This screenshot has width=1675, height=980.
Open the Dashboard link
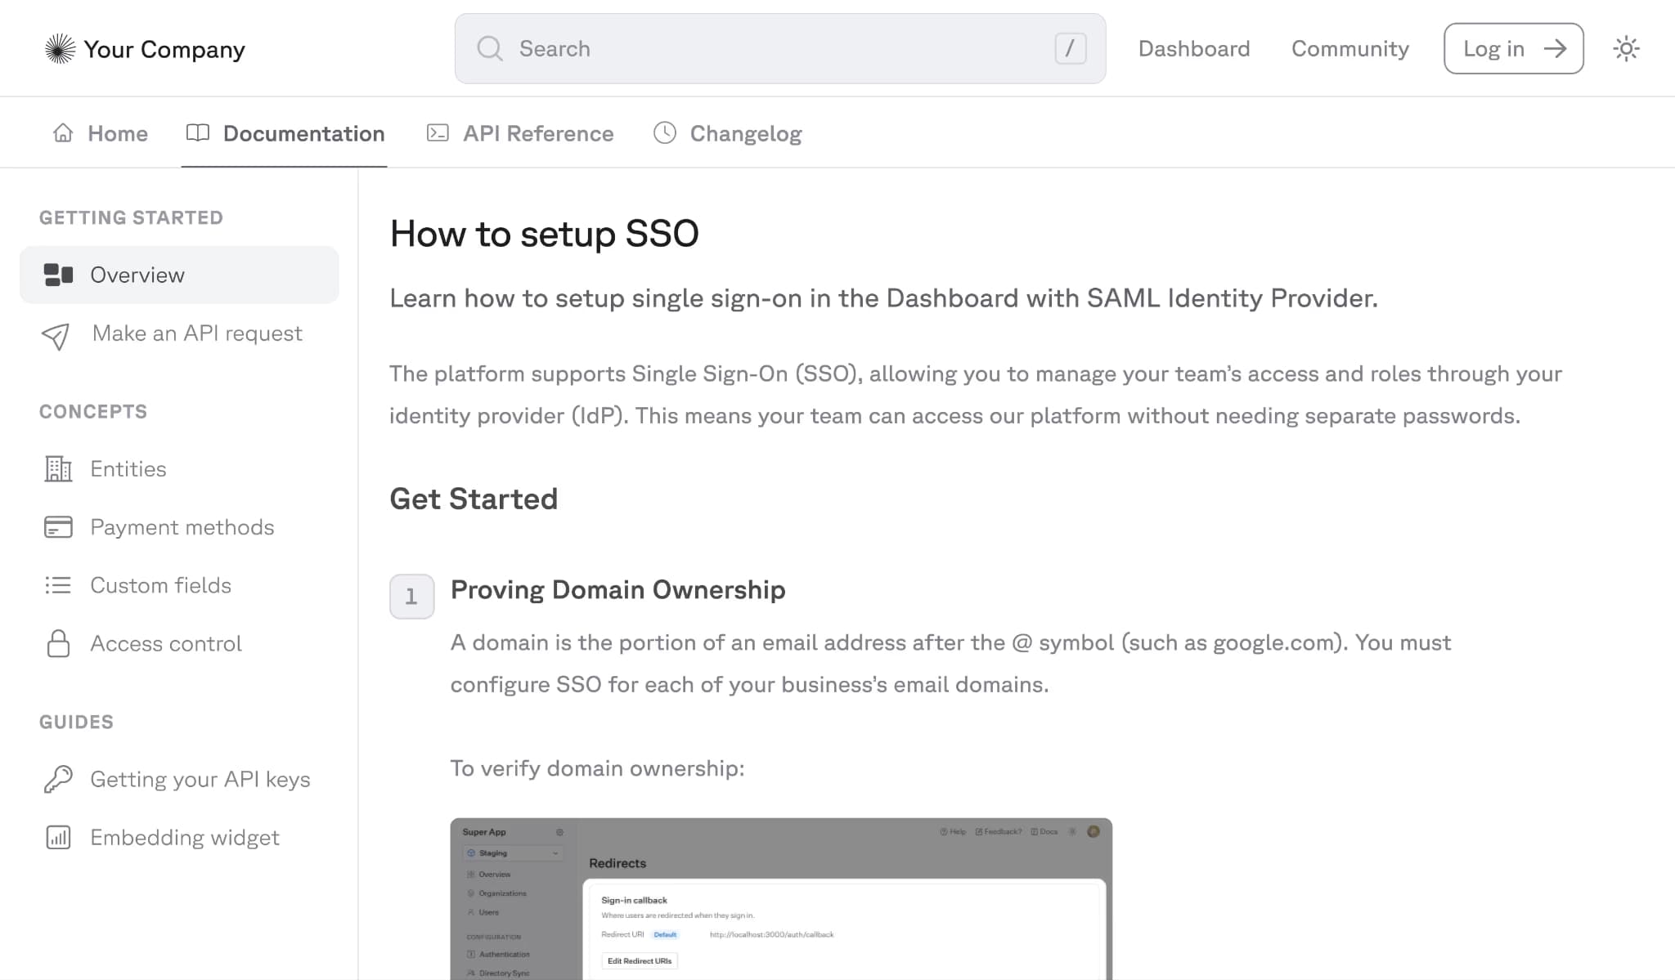tap(1193, 49)
